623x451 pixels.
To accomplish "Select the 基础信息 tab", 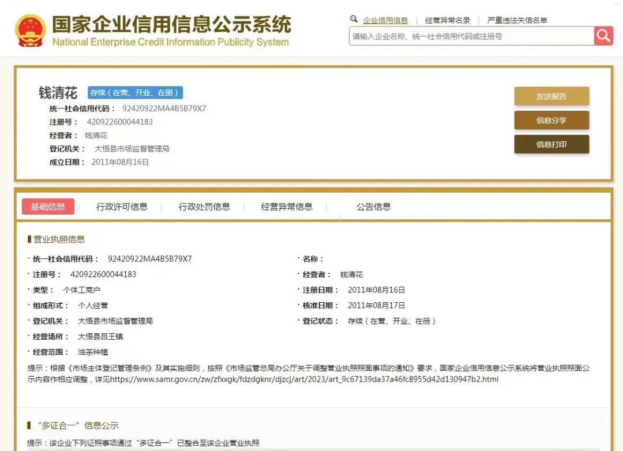I will pyautogui.click(x=48, y=206).
